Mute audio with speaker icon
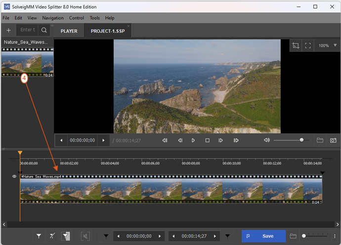Screen dimensions: 341x245 [267, 140]
